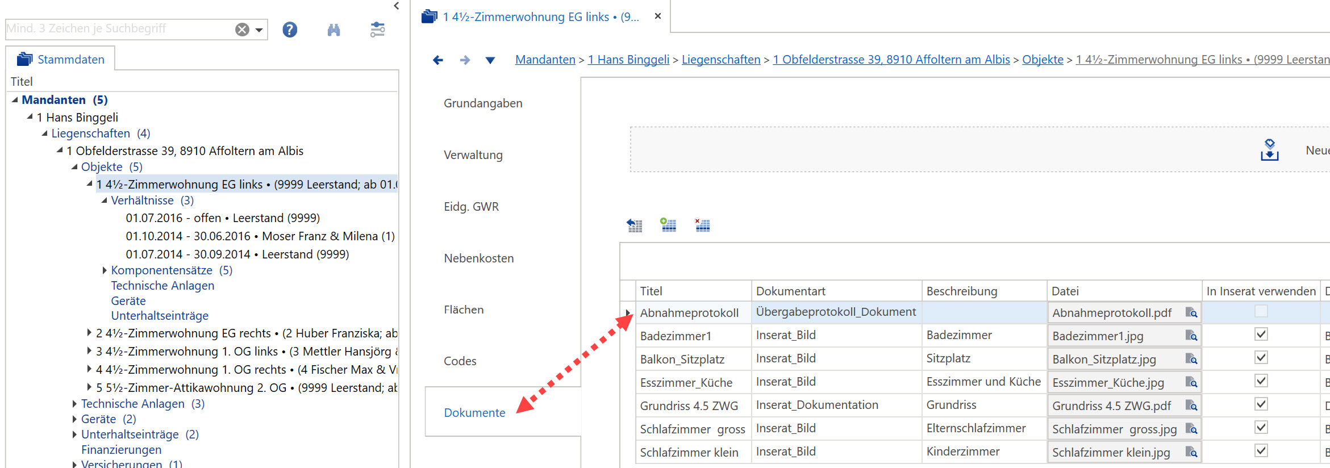Uncheck In Inserat verwenden for Badezimmer1
Viewport: 1330px width, 468px height.
(x=1261, y=334)
